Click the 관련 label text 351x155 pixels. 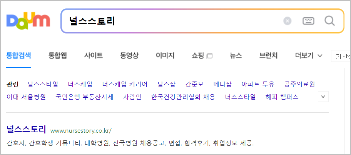13,84
